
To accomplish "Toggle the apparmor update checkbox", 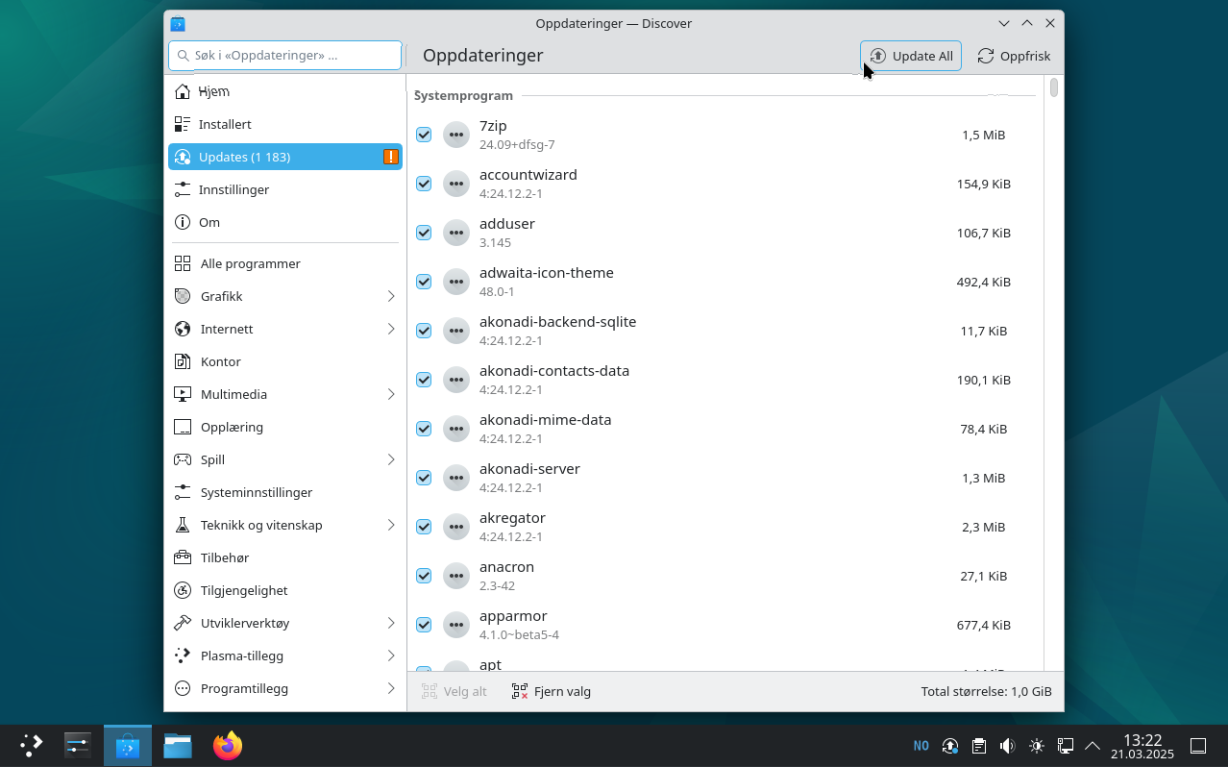I will (424, 625).
